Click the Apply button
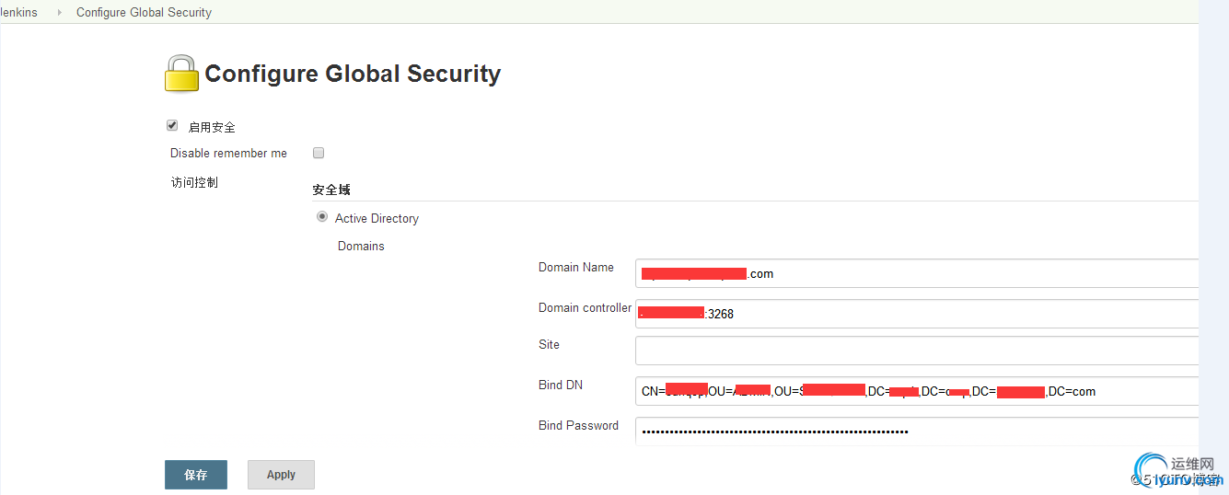 [281, 475]
